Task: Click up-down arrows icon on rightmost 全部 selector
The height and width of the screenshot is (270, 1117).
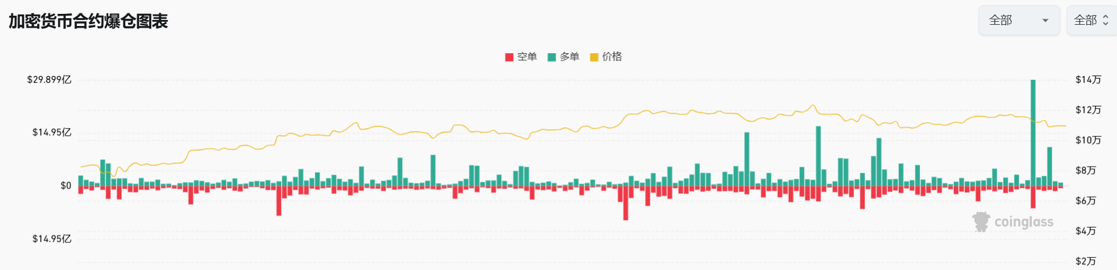Action: click(1106, 21)
